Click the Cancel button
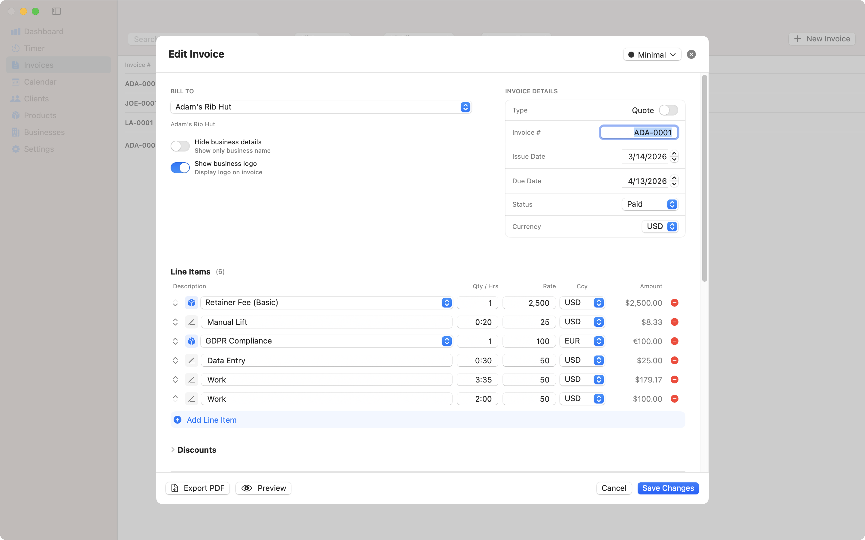865x540 pixels. point(614,488)
